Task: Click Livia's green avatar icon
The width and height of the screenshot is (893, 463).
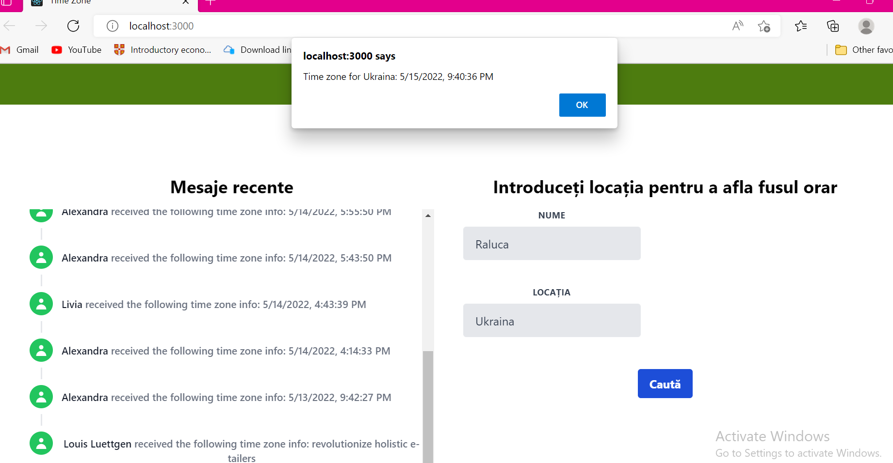Action: coord(41,304)
